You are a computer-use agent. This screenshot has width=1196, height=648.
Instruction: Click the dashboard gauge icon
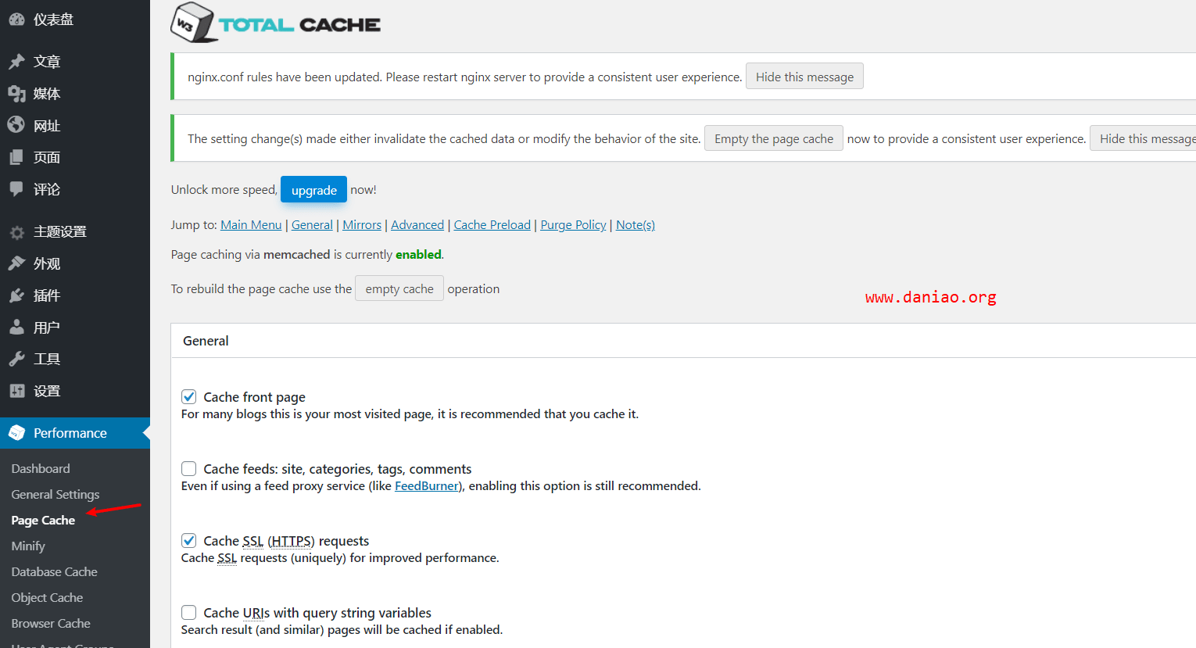tap(16, 20)
